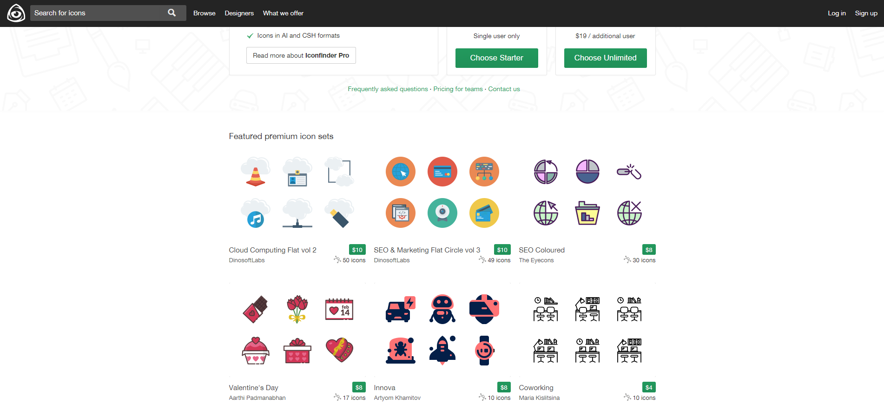This screenshot has height=418, width=884.
Task: Open Pricing for teams link
Action: coord(458,89)
